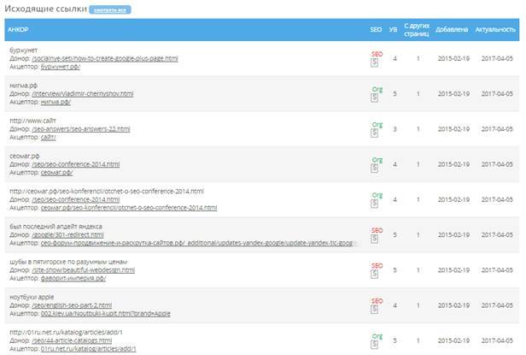Click the Добавлена column header
The height and width of the screenshot is (355, 526).
pos(451,30)
